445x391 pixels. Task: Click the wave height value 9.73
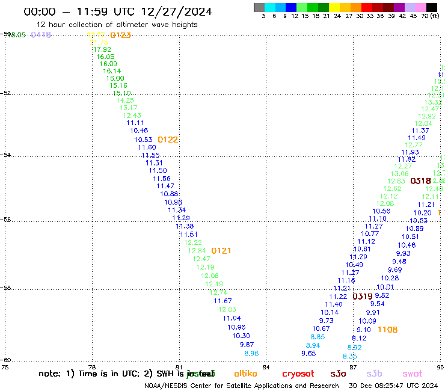327,321
